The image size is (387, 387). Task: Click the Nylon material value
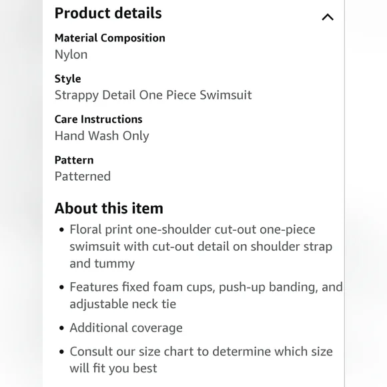71,55
